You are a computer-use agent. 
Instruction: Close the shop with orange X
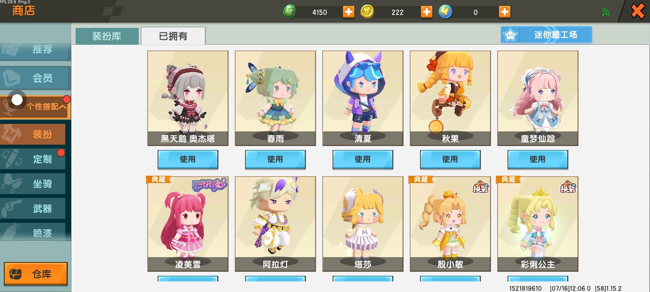coord(638,11)
